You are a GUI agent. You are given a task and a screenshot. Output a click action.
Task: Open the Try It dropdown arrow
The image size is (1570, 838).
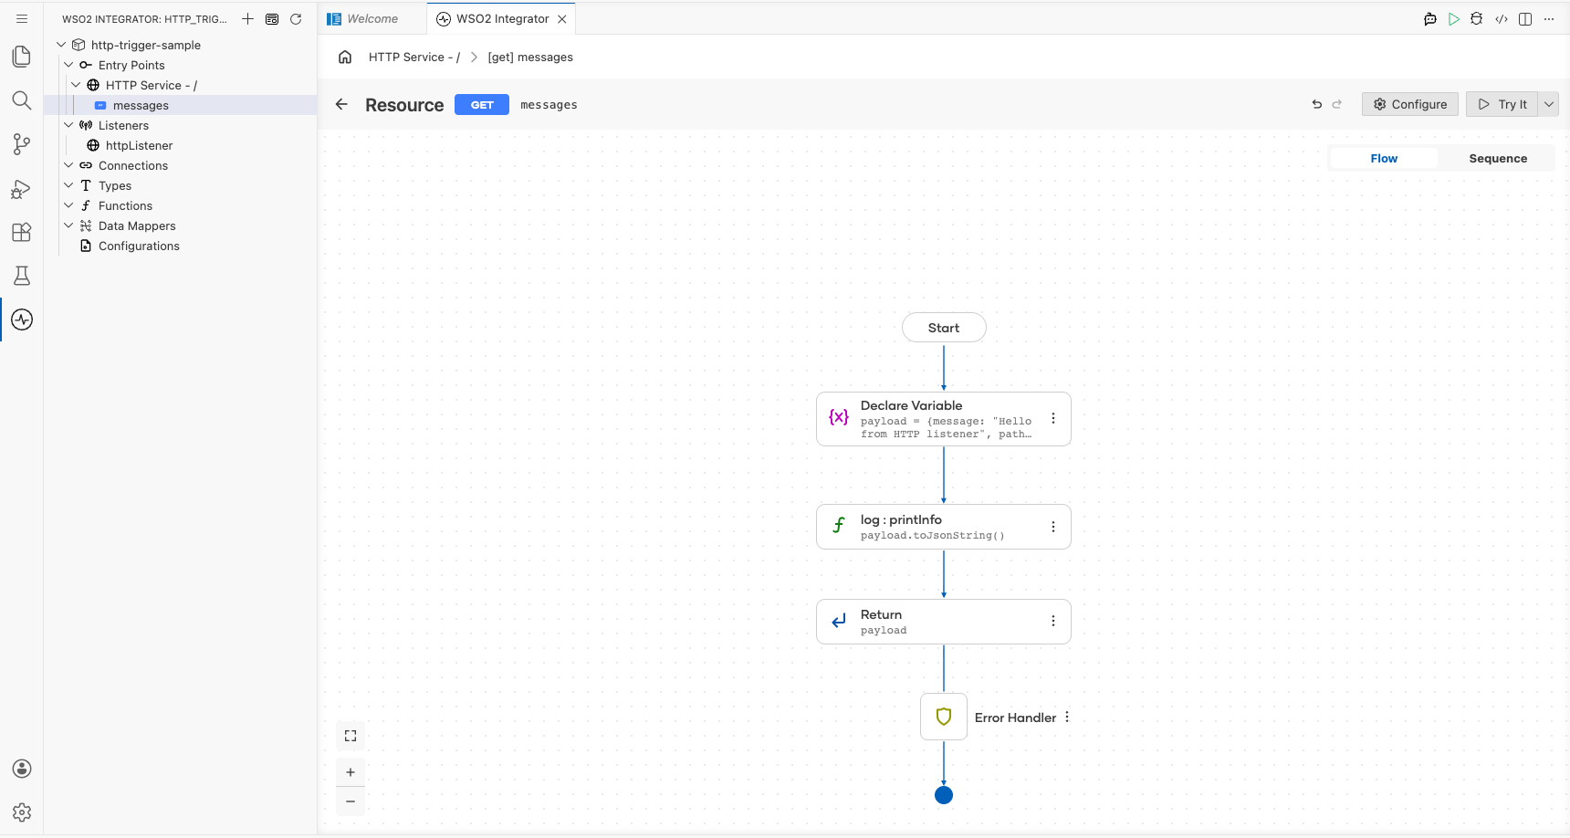[1549, 104]
